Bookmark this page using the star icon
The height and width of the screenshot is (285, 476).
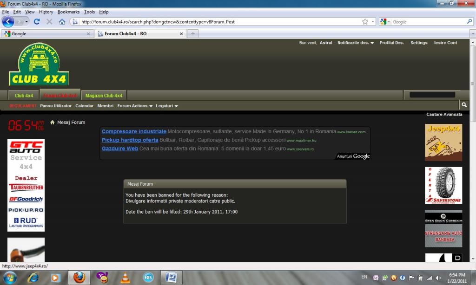click(x=365, y=22)
